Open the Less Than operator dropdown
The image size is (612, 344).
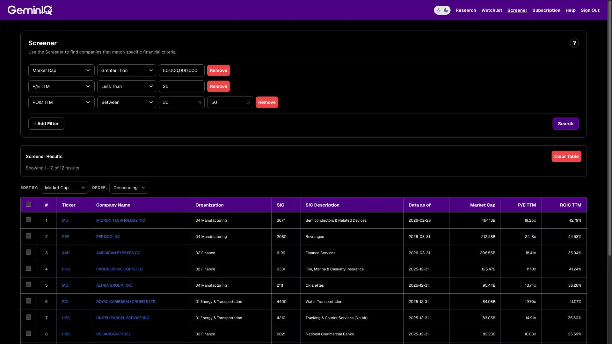pos(127,86)
